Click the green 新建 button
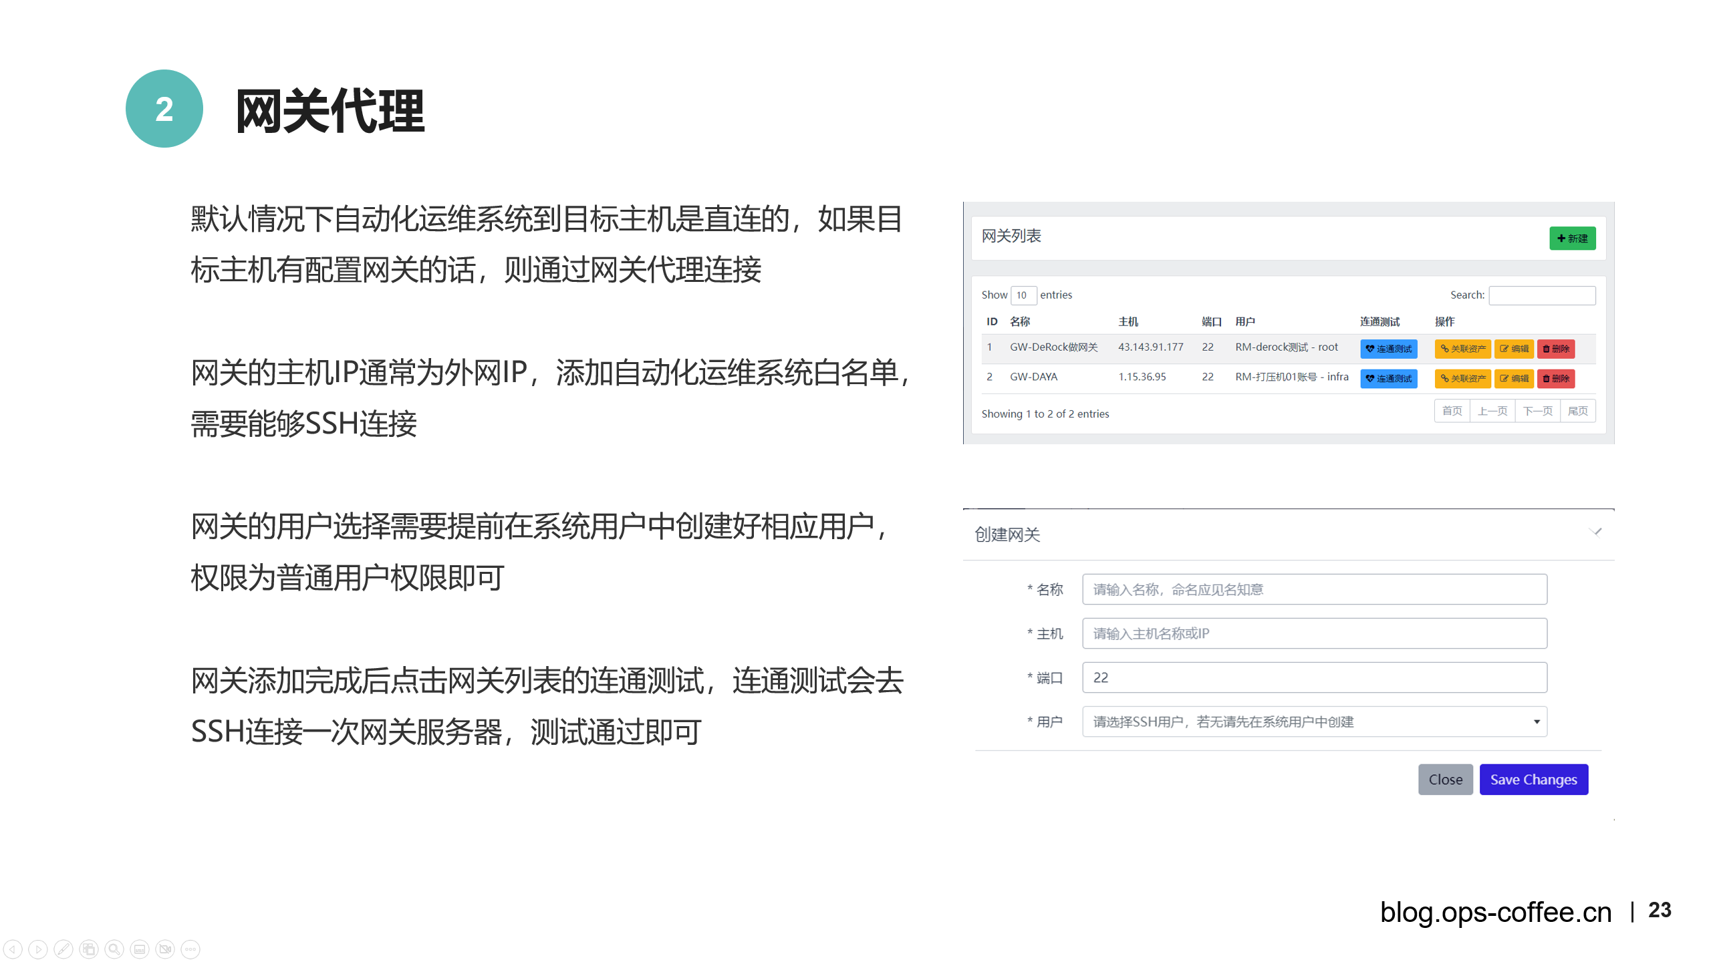The width and height of the screenshot is (1711, 962). (x=1572, y=238)
